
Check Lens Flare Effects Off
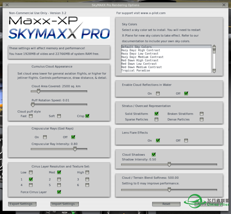pos(186,141)
